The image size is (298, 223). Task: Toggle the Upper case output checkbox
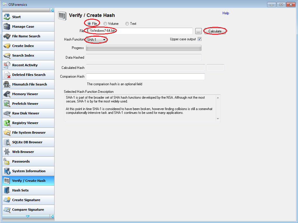(x=200, y=39)
